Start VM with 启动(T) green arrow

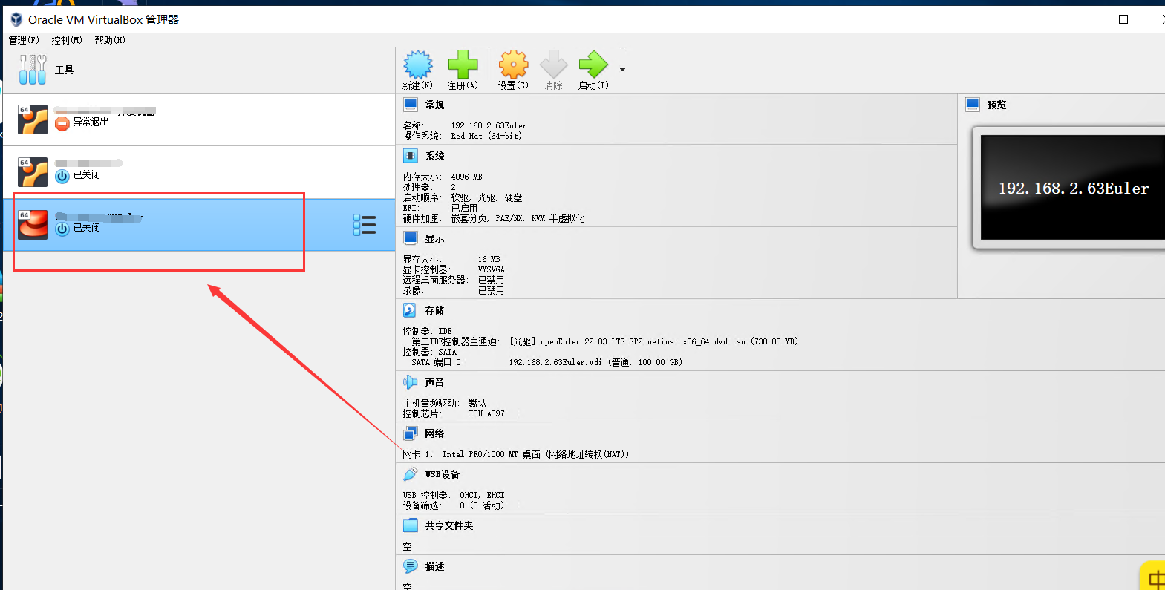593,65
